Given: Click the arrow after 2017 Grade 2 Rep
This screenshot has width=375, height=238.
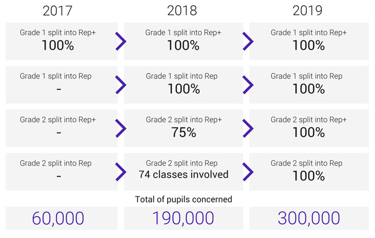Looking at the screenshot, I should (x=121, y=172).
